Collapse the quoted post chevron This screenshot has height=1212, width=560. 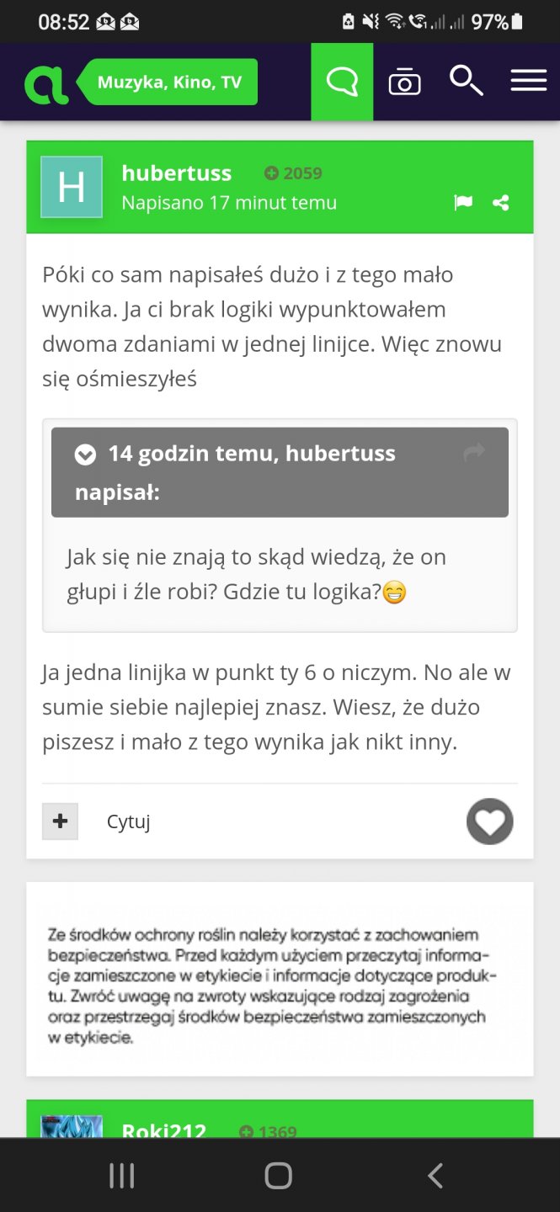click(85, 454)
